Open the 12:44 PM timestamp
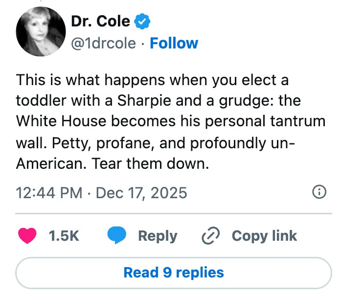Image resolution: width=341 pixels, height=297 pixels. pyautogui.click(x=48, y=193)
